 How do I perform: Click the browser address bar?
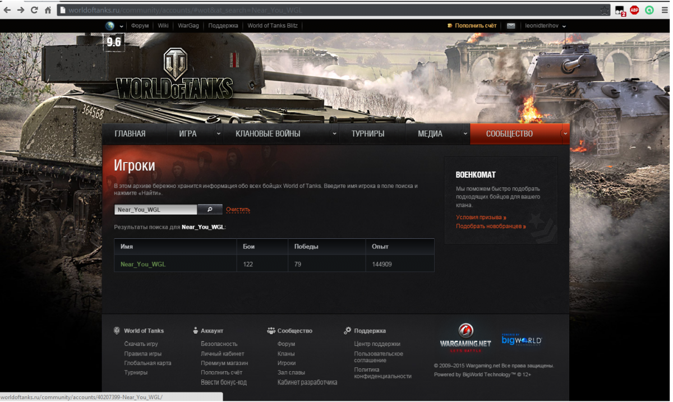[333, 10]
